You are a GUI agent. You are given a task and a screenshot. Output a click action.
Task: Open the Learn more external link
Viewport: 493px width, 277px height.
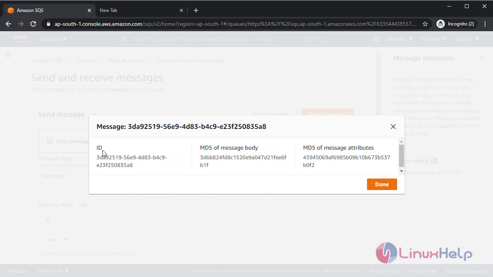419,161
